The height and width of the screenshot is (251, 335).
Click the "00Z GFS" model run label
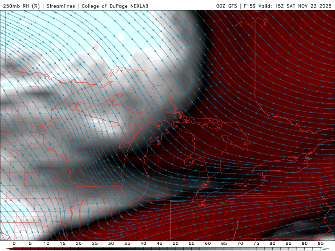(x=227, y=6)
